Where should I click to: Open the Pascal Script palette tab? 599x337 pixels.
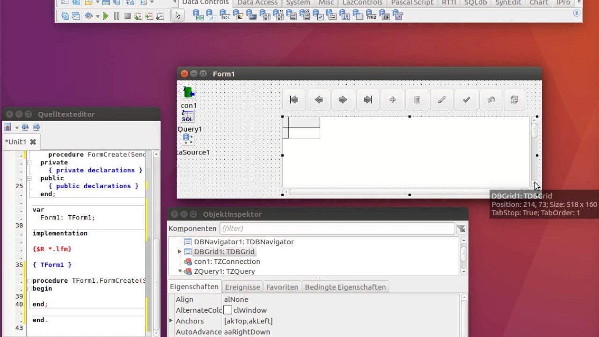click(412, 3)
